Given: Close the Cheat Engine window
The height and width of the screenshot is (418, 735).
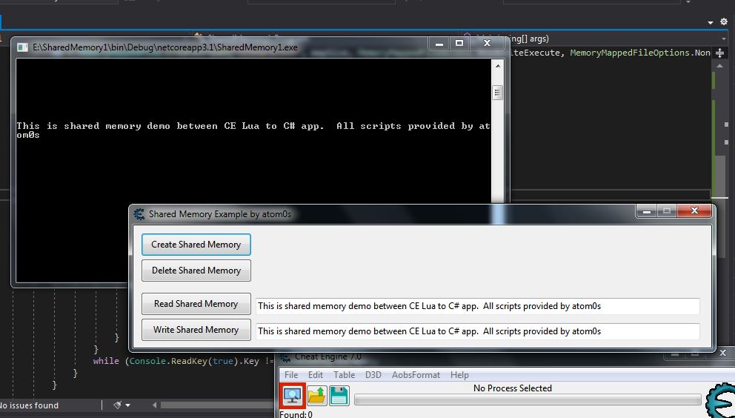Looking at the screenshot, I should point(723,353).
